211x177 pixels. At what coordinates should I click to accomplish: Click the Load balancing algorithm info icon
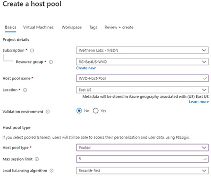[52, 171]
